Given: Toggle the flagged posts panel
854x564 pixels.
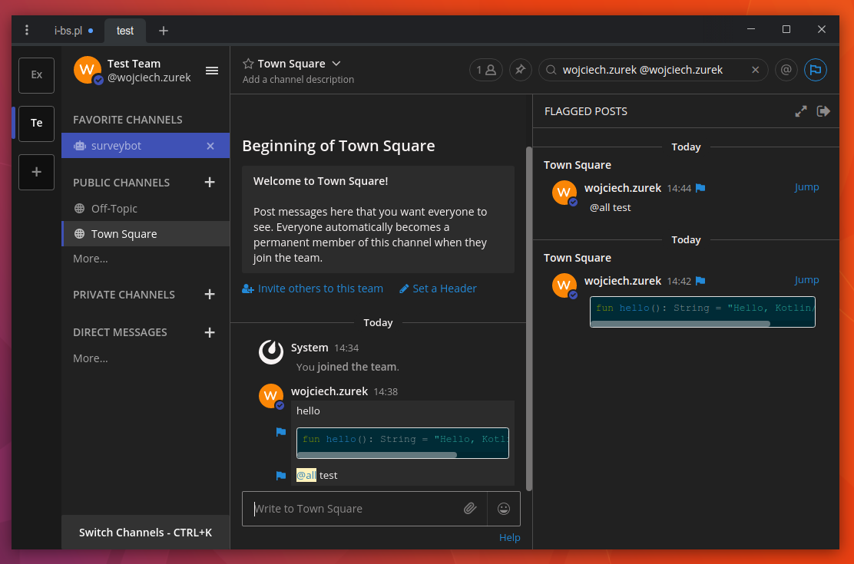Looking at the screenshot, I should [816, 70].
